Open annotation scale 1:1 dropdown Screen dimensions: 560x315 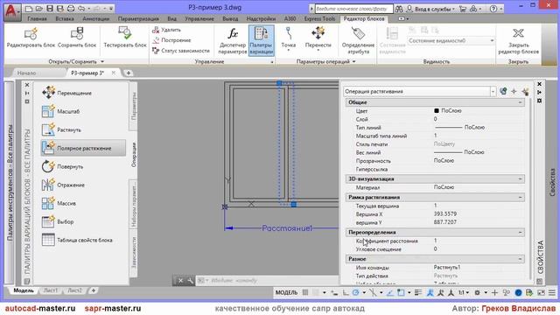[x=463, y=292]
